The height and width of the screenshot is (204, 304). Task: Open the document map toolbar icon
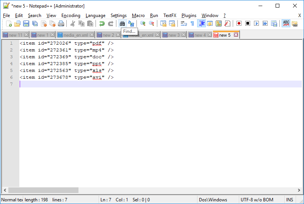coord(218,23)
